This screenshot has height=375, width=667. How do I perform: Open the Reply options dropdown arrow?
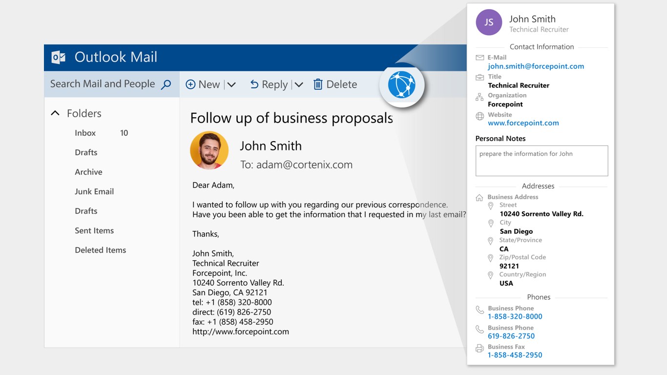[299, 84]
